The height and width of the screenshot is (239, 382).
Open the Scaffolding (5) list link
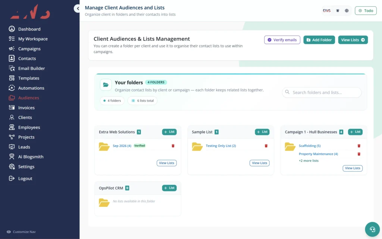[310, 146]
